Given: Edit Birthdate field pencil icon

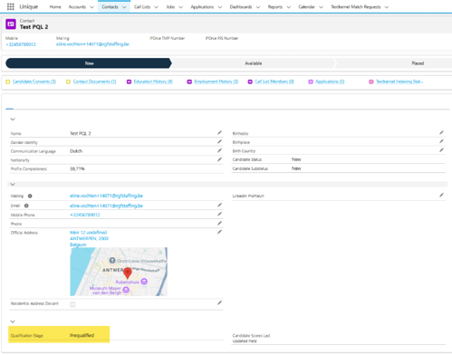Looking at the screenshot, I should pos(441,132).
